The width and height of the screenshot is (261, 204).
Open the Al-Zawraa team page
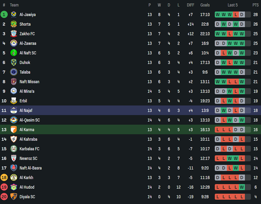click(28, 43)
